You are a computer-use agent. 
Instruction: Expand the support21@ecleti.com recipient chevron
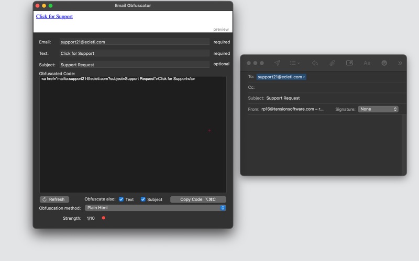tap(304, 77)
